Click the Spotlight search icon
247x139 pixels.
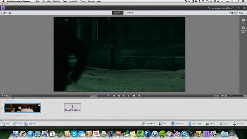(239, 1)
